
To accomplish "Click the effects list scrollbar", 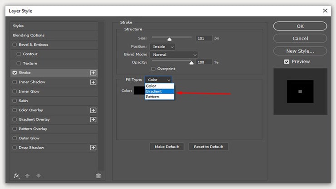I will [x=101, y=96].
